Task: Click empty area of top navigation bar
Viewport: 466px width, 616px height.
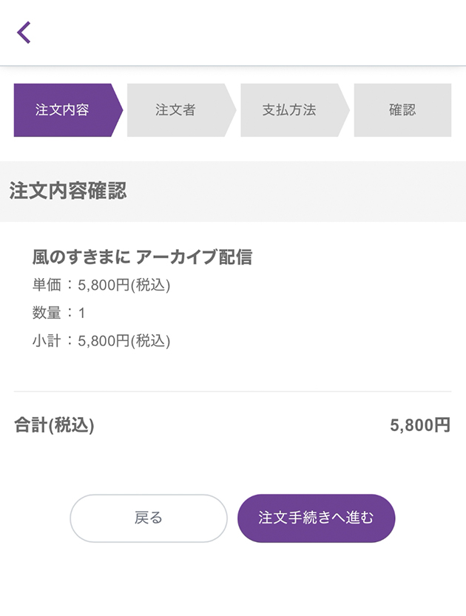Action: [244, 33]
